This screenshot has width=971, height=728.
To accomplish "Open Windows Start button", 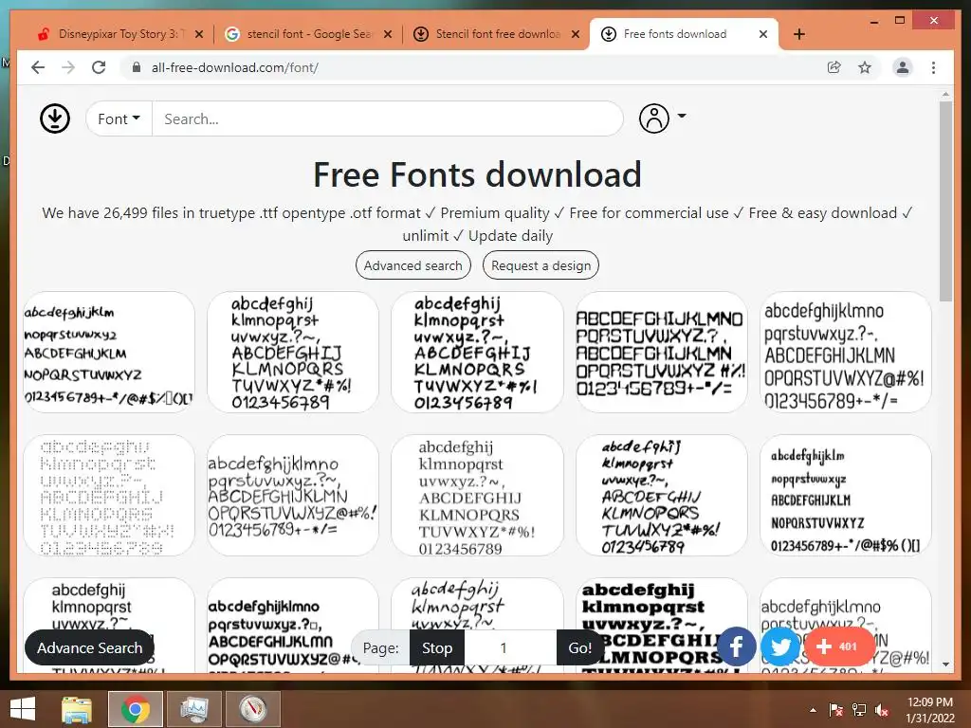I will (x=23, y=709).
